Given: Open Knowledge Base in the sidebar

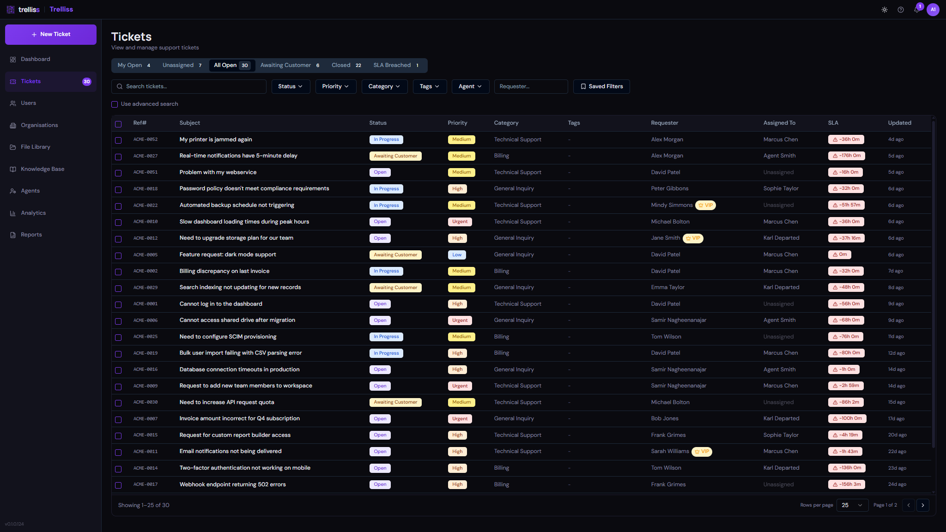Looking at the screenshot, I should [42, 169].
